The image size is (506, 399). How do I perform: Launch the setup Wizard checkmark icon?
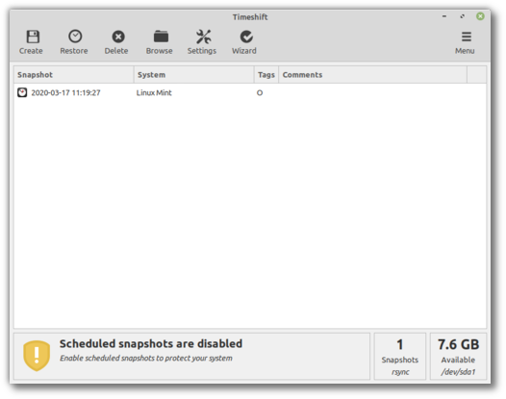[x=246, y=37]
